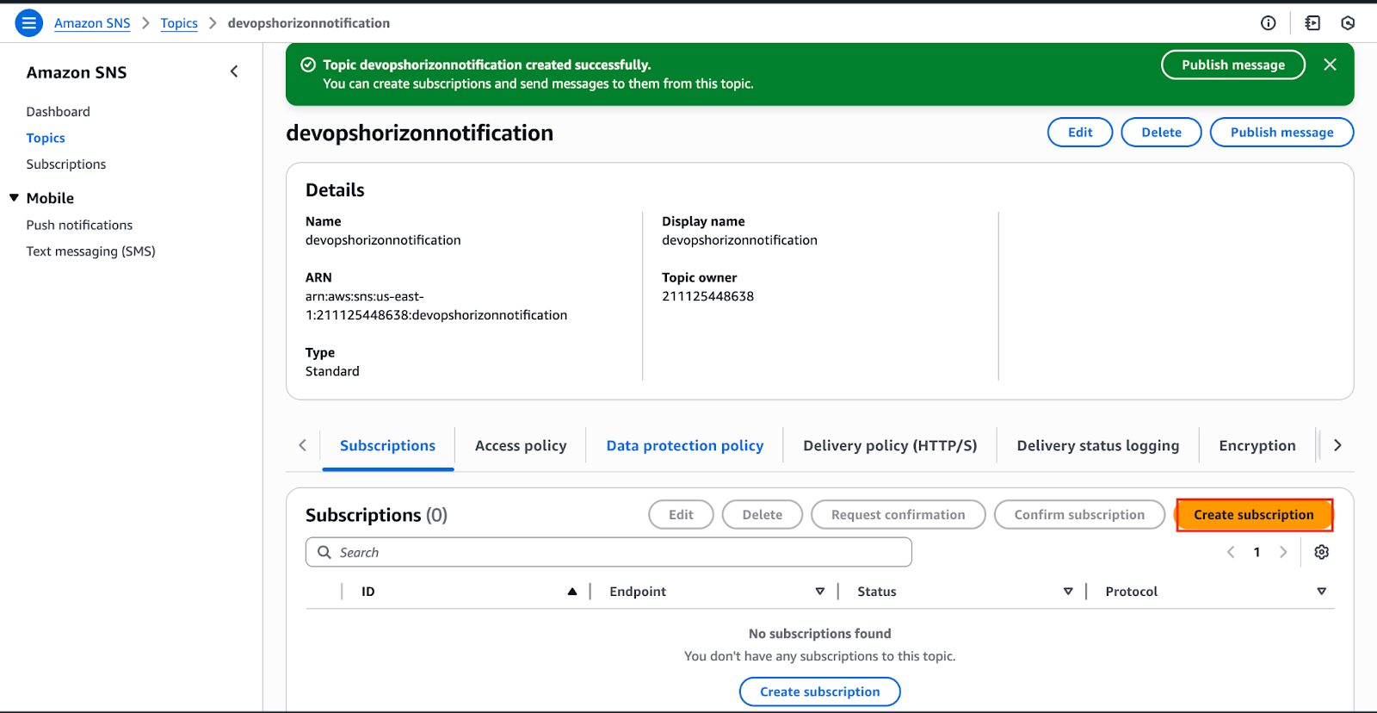Open Subscriptions in sidebar
This screenshot has width=1377, height=713.
pyautogui.click(x=66, y=164)
